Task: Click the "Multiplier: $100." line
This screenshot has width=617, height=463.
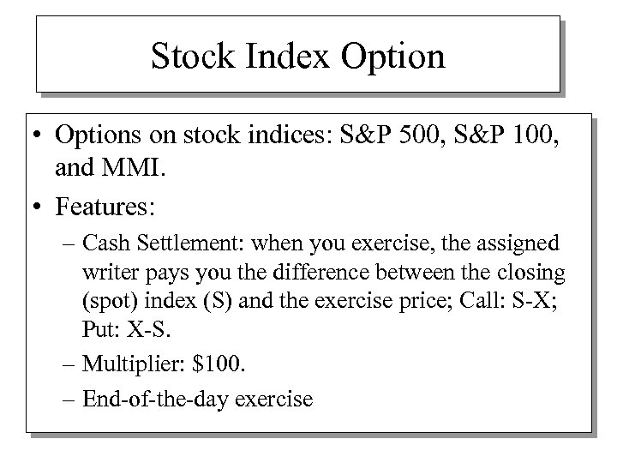Action: [165, 367]
